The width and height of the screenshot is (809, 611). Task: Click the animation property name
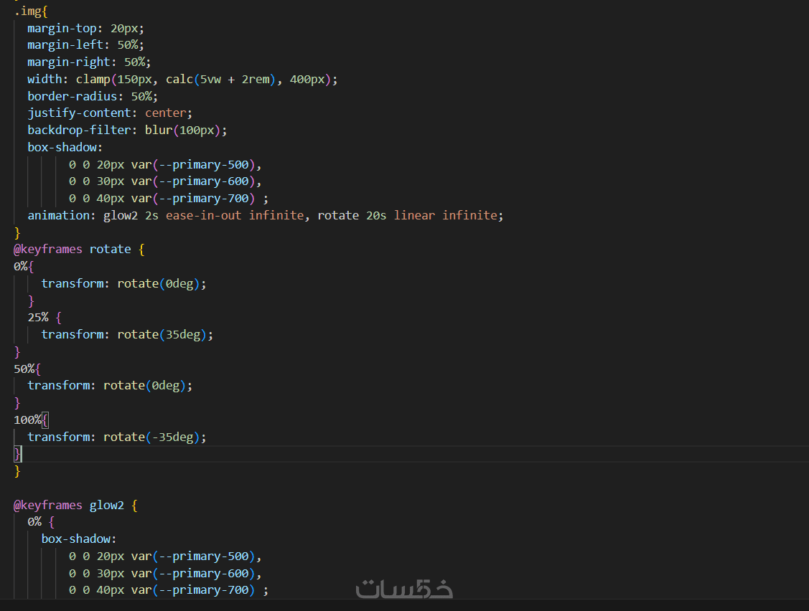pyautogui.click(x=58, y=216)
